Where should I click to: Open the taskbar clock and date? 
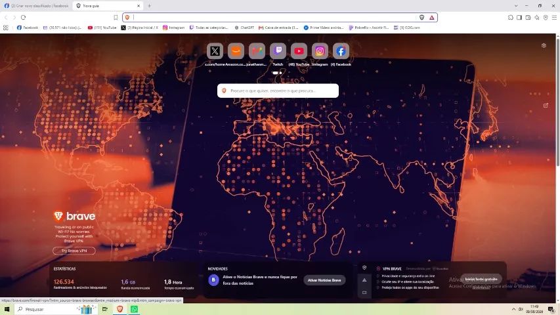click(x=534, y=309)
